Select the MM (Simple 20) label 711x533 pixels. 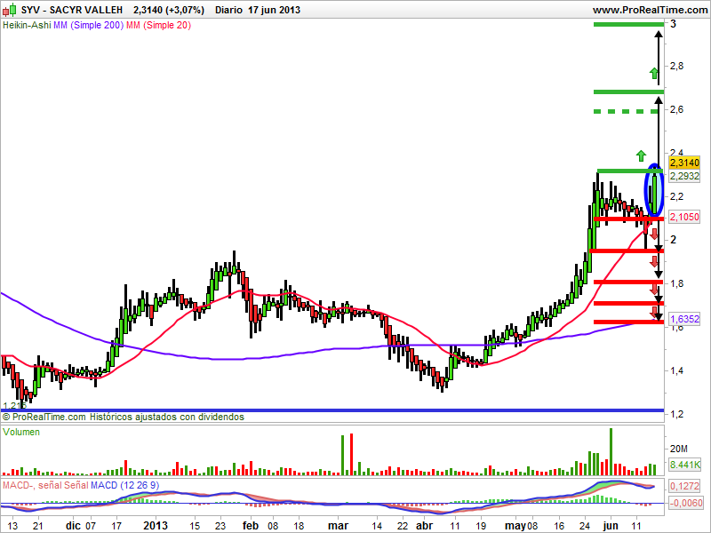(158, 26)
